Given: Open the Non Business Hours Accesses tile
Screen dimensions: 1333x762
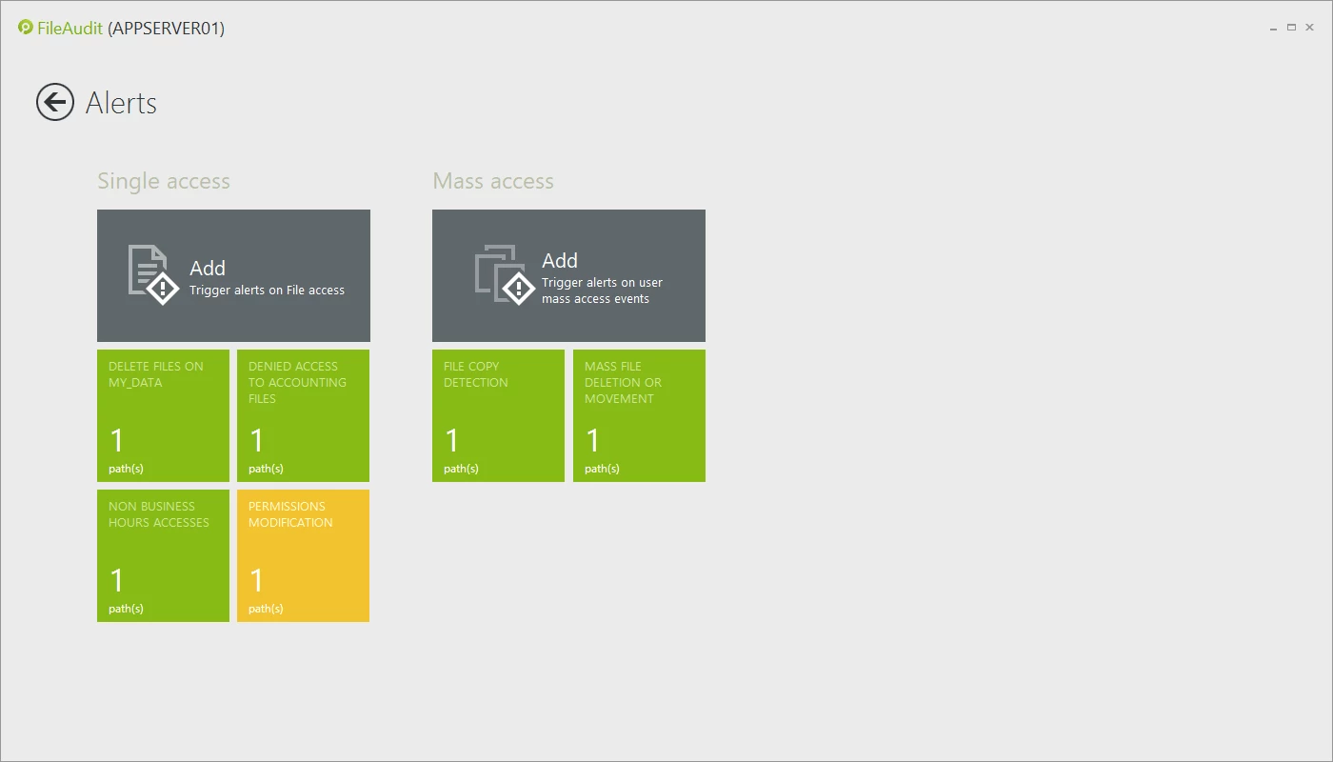Looking at the screenshot, I should click(163, 555).
